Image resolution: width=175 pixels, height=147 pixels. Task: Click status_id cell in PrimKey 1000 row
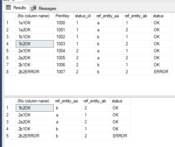point(84,23)
